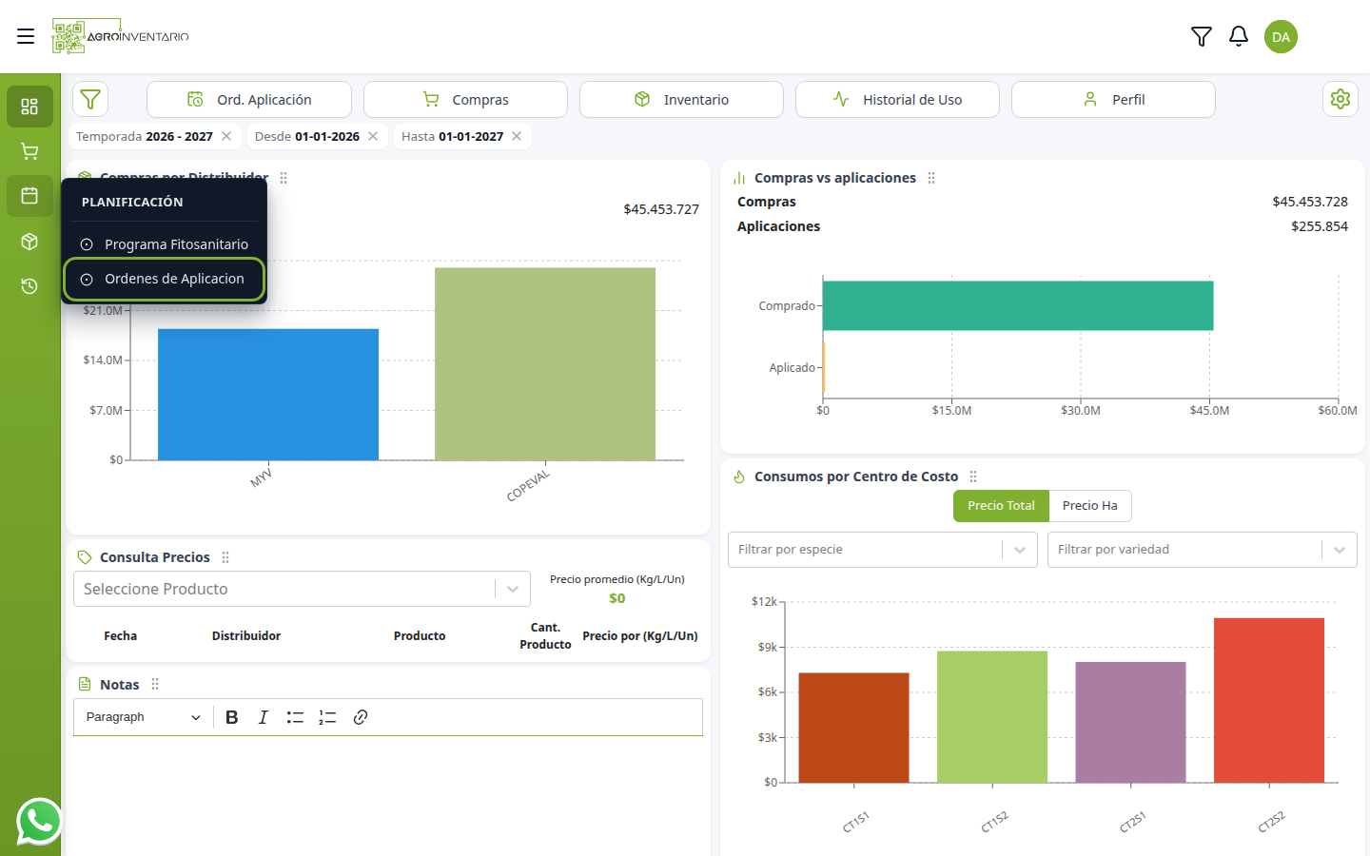This screenshot has width=1370, height=856.
Task: Expand Seleccione Producto dropdown
Action: 302,589
